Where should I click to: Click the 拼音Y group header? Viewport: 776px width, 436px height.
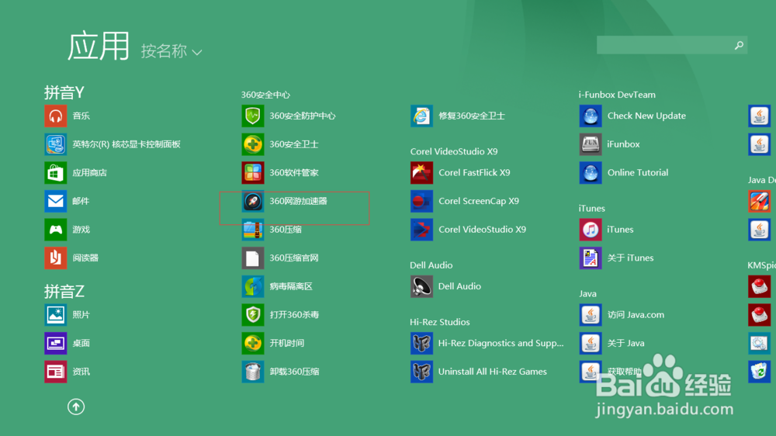pyautogui.click(x=64, y=92)
